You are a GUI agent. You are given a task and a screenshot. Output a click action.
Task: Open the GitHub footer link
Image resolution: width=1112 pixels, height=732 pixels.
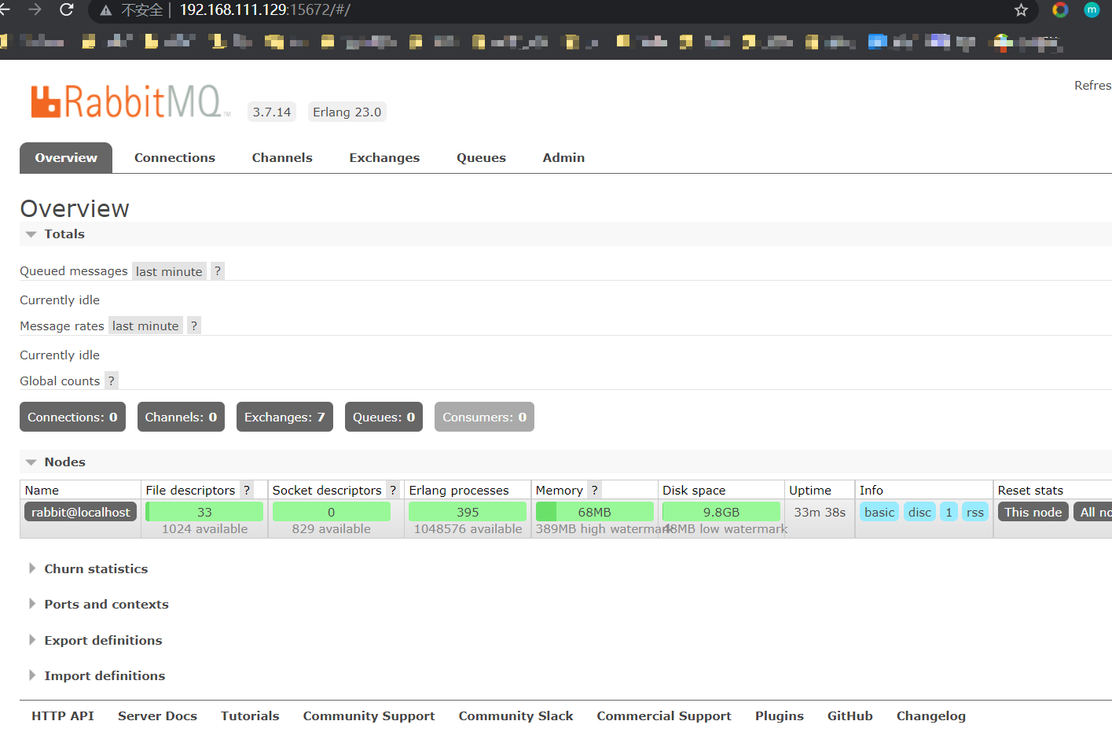(x=850, y=715)
